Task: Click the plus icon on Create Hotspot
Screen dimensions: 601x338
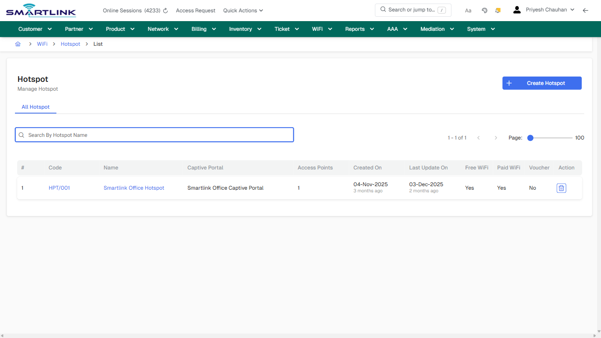Action: tap(509, 83)
